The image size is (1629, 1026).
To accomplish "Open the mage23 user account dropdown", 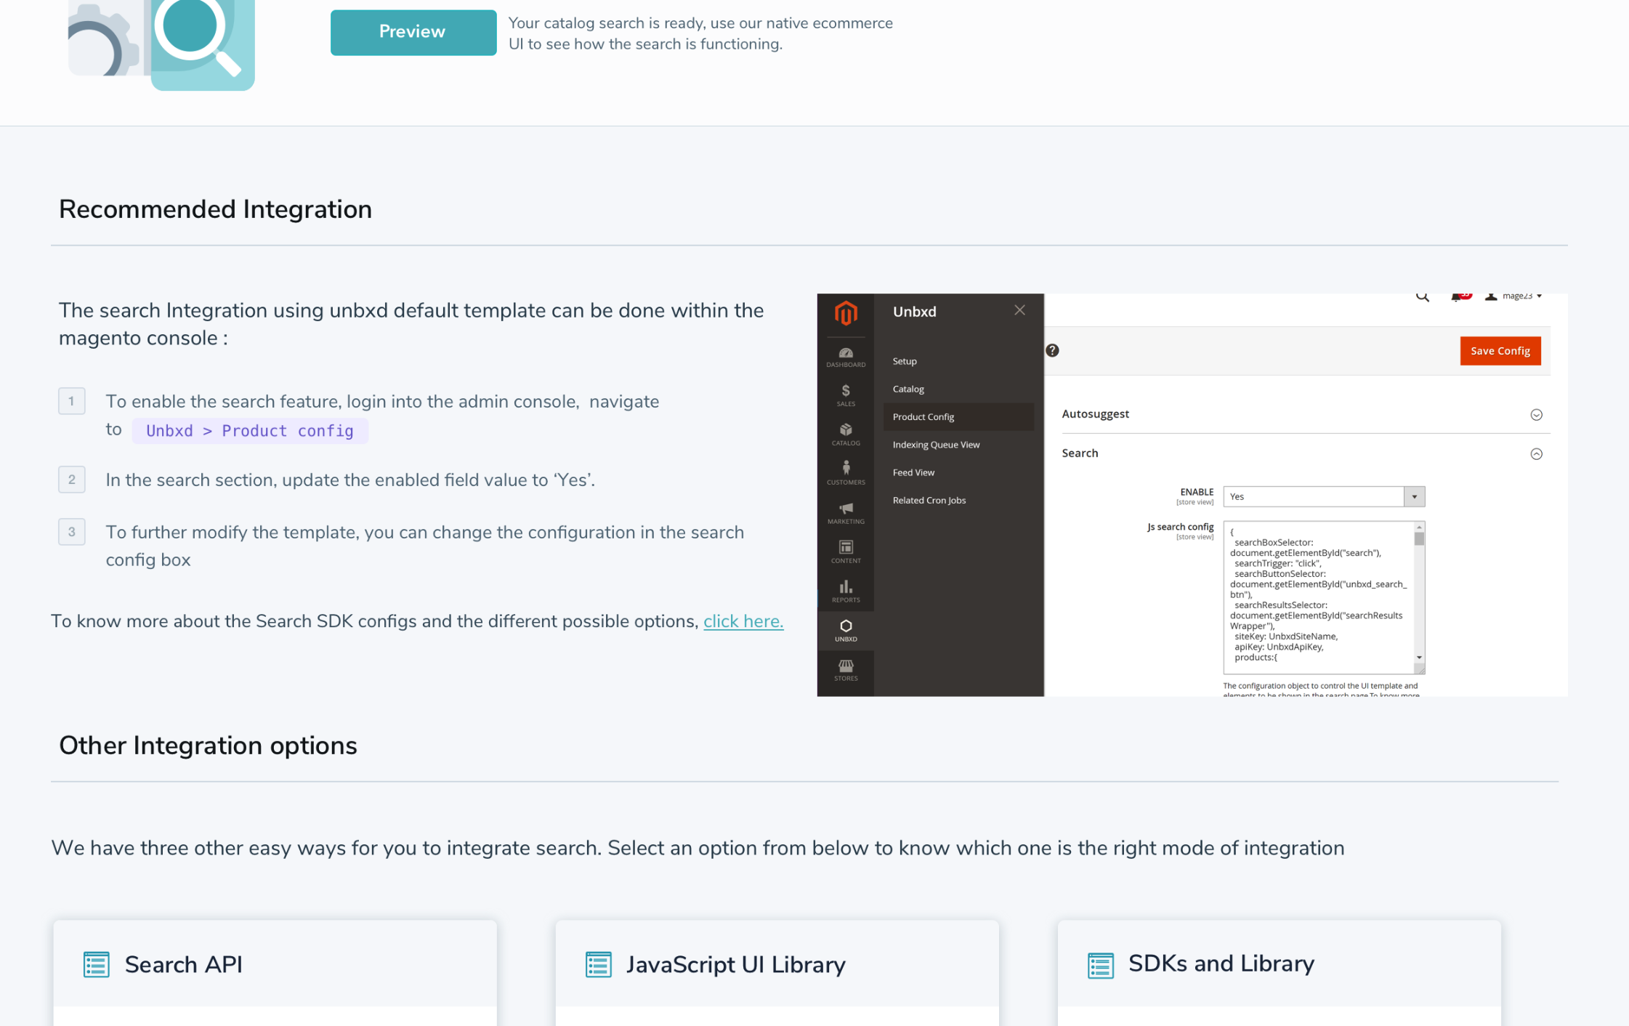I will [x=1513, y=296].
